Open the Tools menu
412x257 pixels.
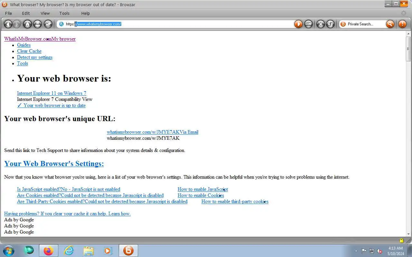[64, 13]
